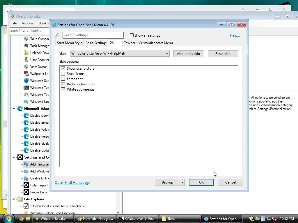The height and width of the screenshot is (223, 298).
Task: Switch to Skins folder taskbar button
Action: point(179,219)
